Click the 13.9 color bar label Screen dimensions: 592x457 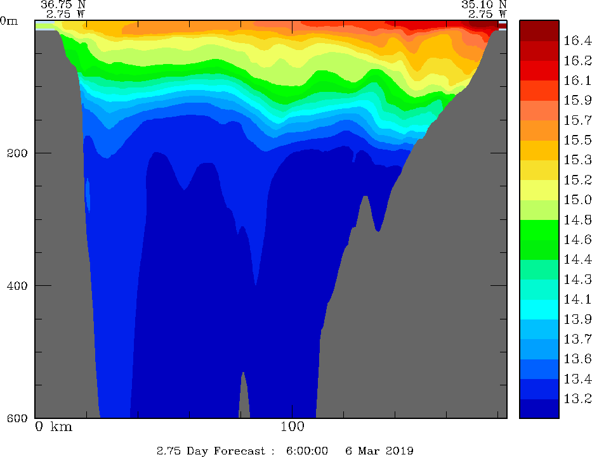pyautogui.click(x=577, y=319)
